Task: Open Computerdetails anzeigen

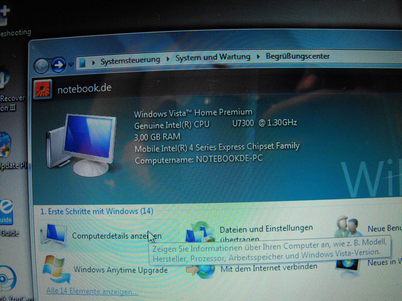Action: tap(117, 236)
